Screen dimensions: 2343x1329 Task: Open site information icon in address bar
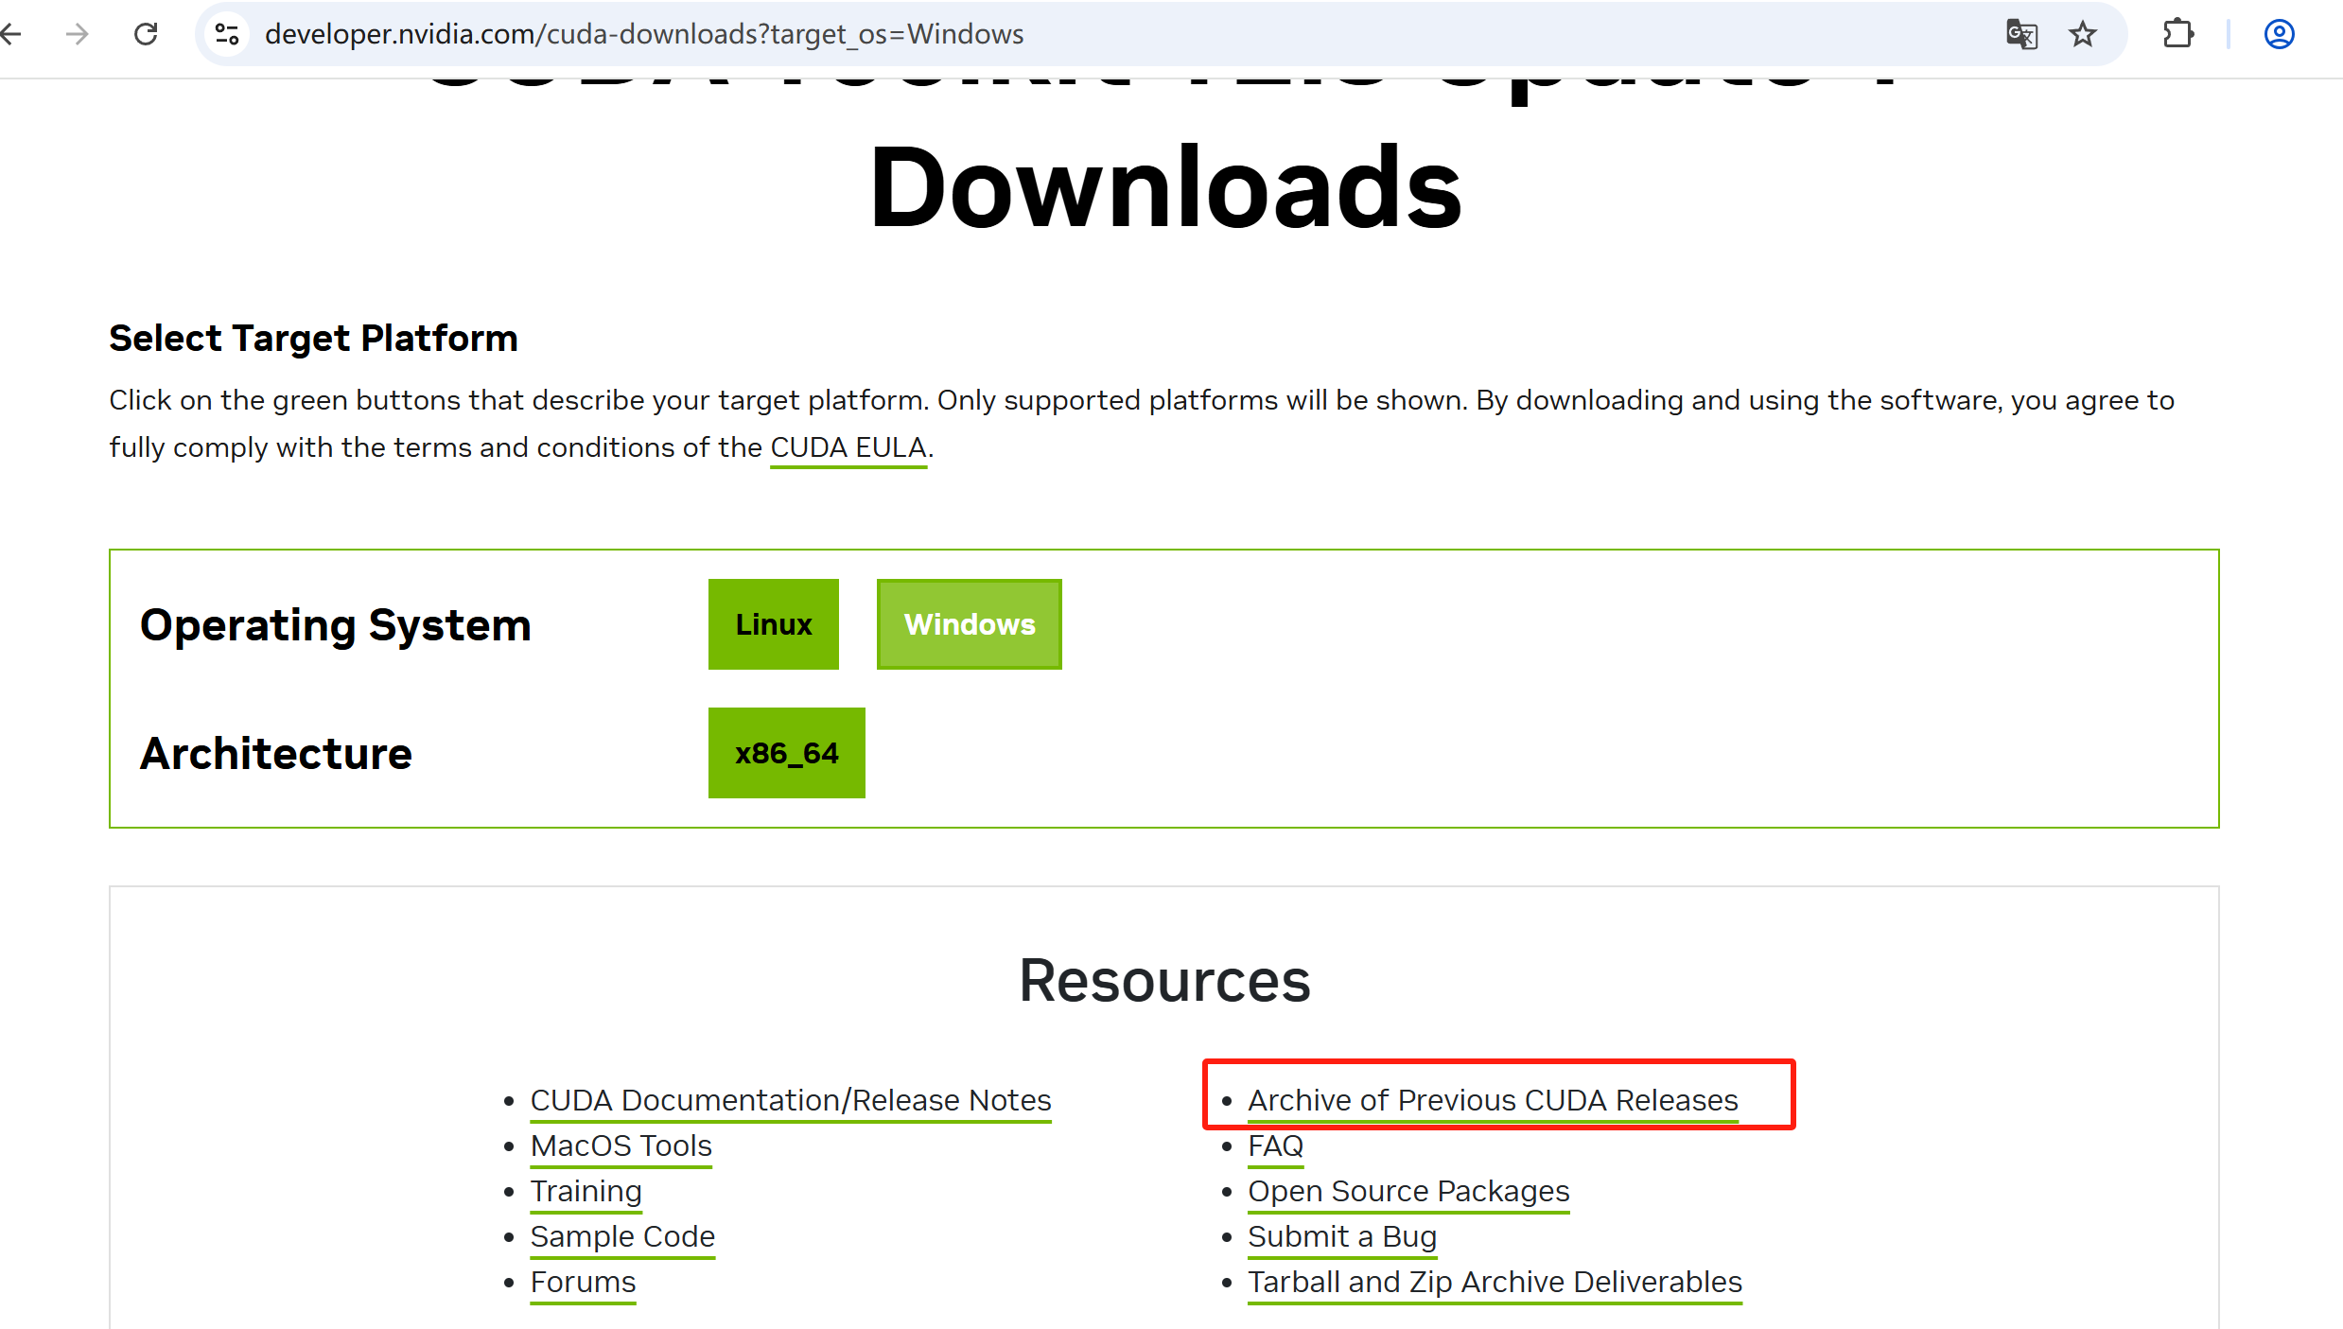pyautogui.click(x=227, y=35)
